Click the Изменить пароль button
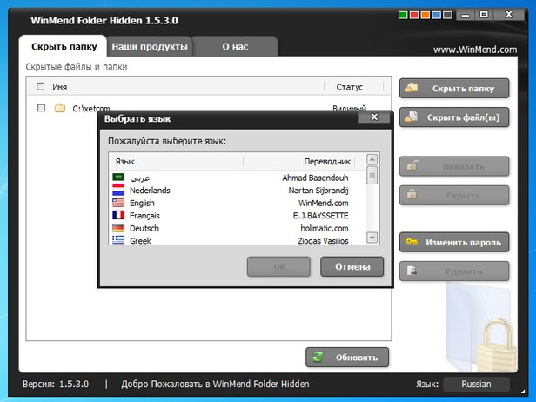Viewport: 536px width, 402px height. (454, 243)
